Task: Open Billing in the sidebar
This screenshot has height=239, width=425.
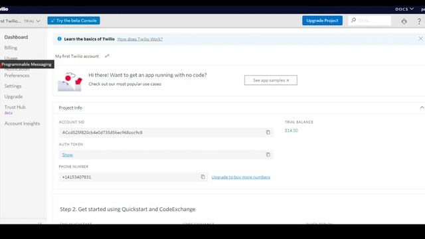Action: click(x=11, y=48)
